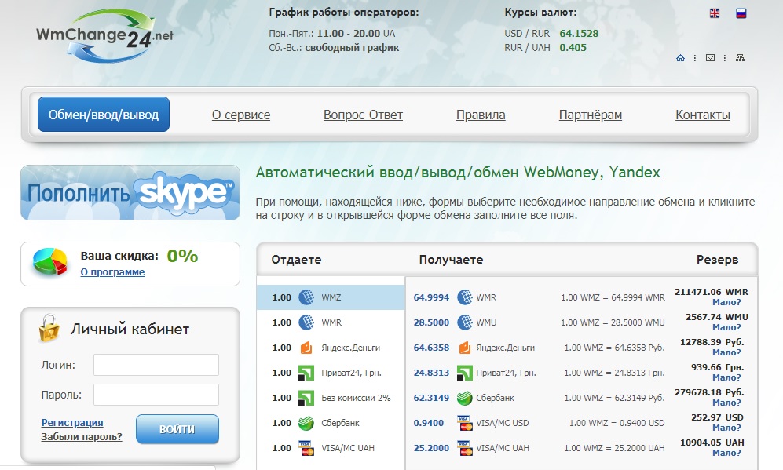Go to home page via house icon
Screen dimensions: 783x470
pos(680,58)
